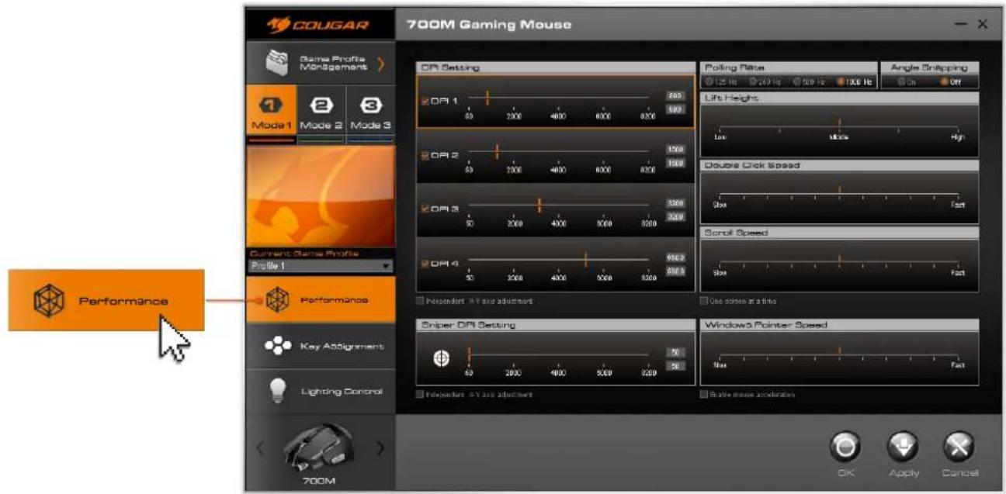Click the Cougar logo
1006x494 pixels.
coord(318,24)
